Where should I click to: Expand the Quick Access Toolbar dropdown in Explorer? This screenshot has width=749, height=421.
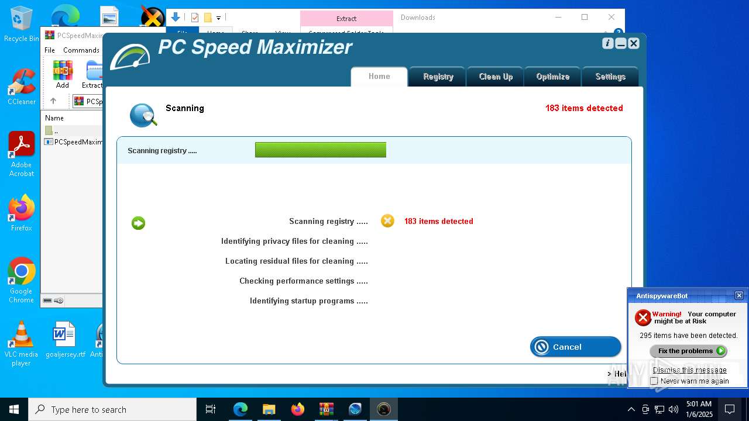click(x=218, y=18)
